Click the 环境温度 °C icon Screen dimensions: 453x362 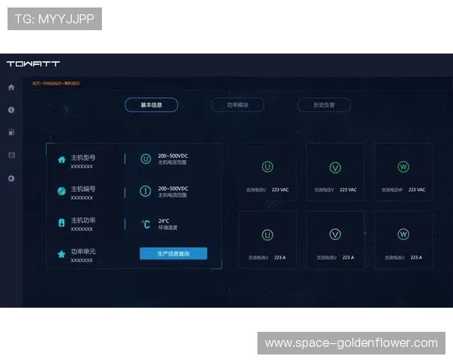click(146, 224)
